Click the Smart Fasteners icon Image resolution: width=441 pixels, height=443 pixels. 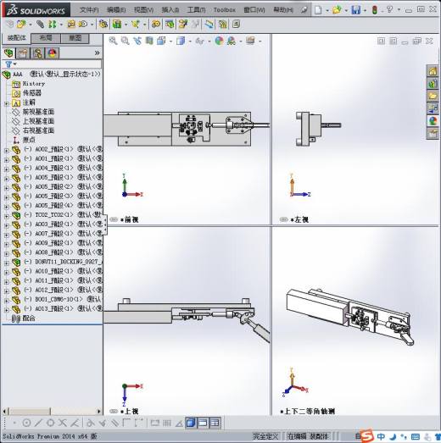point(71,25)
